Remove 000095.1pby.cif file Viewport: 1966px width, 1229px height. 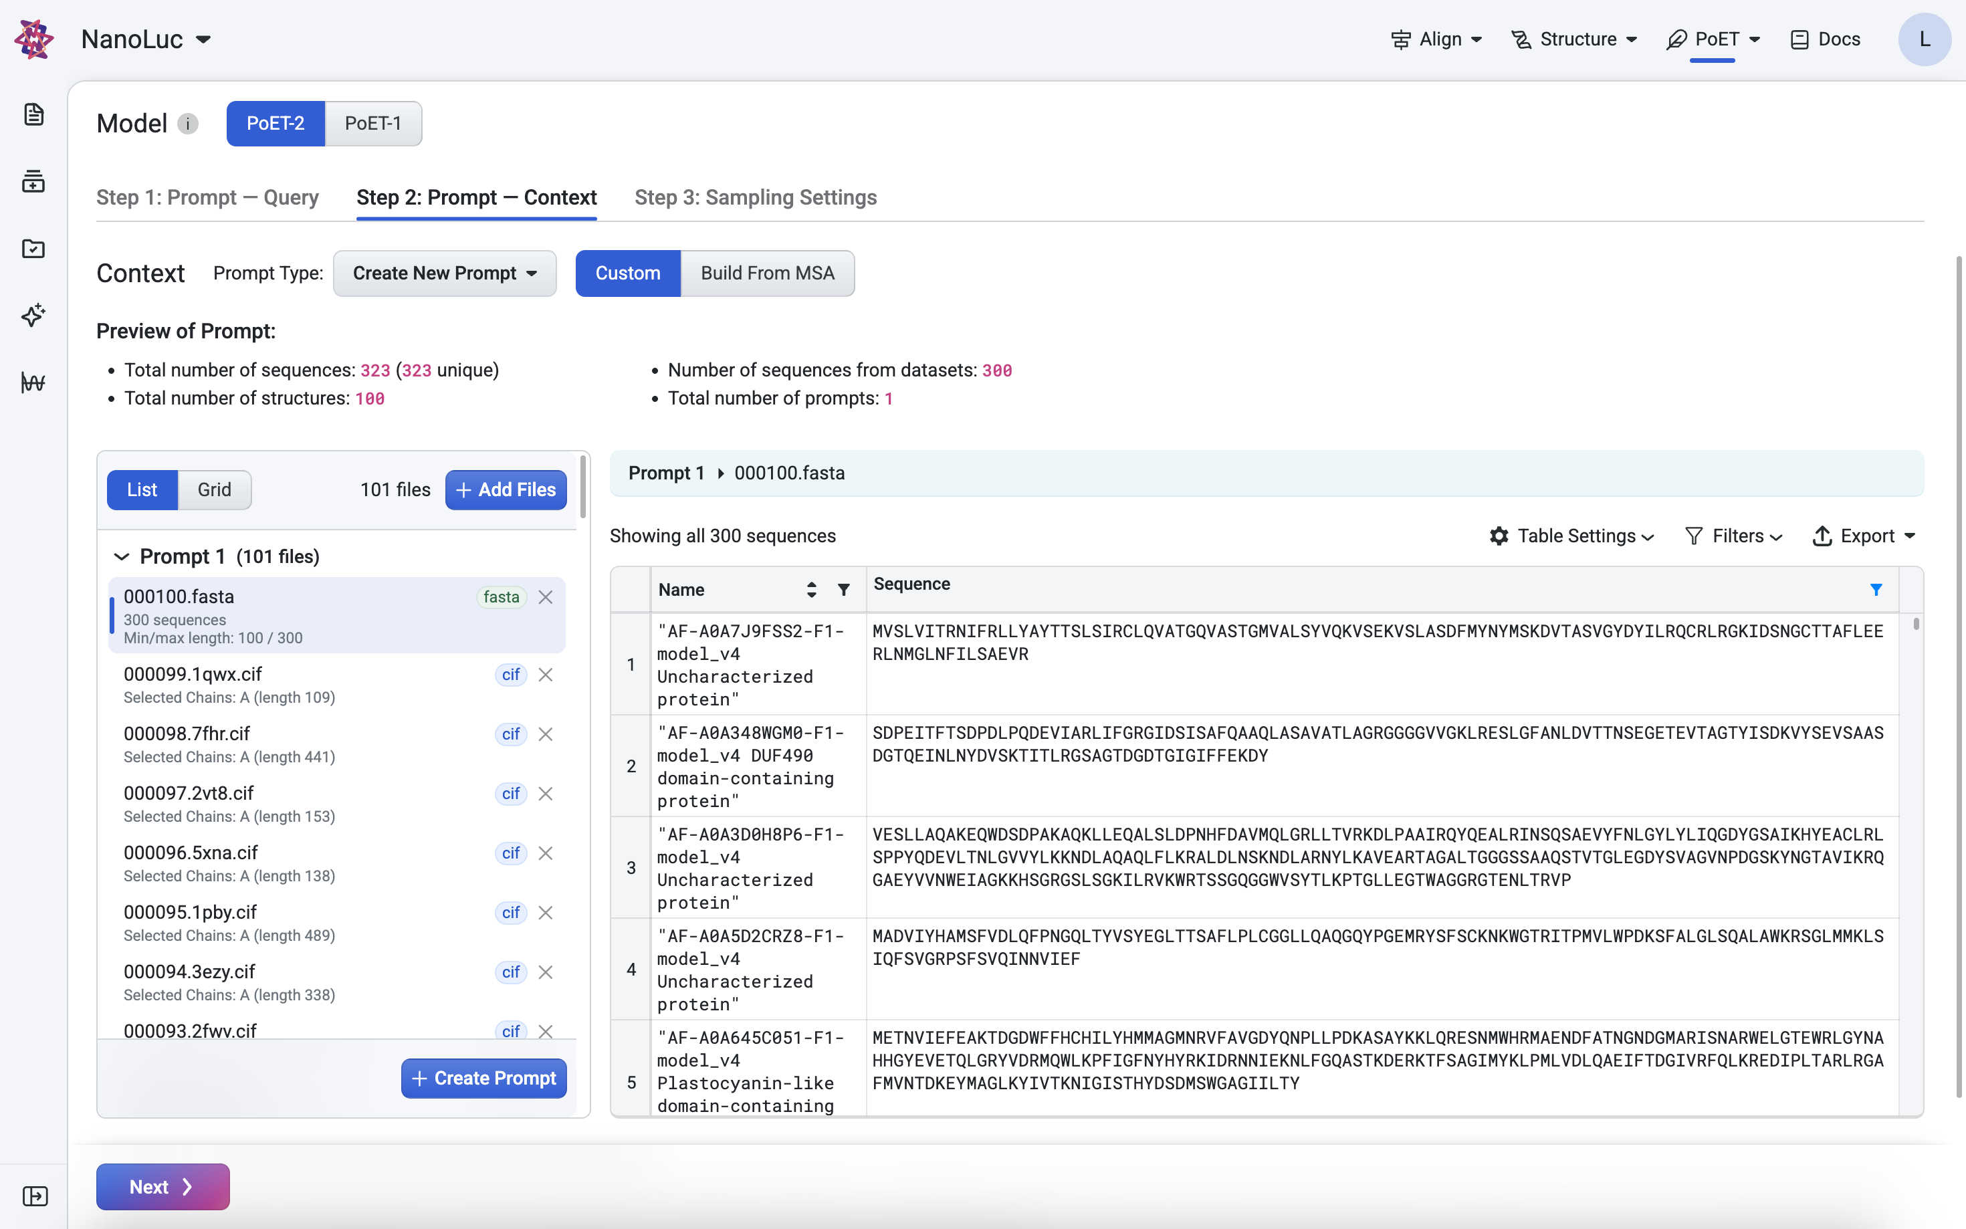546,913
